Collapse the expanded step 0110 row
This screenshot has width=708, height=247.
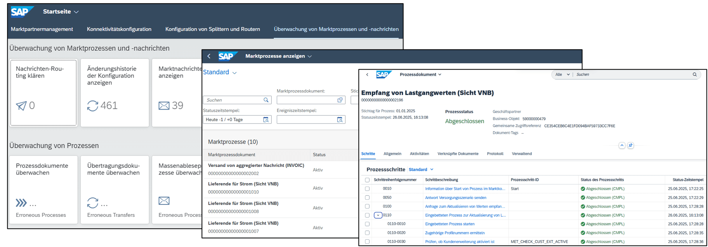pos(378,215)
